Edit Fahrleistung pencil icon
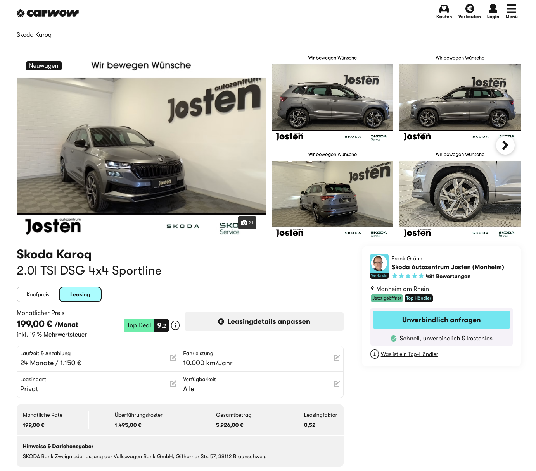Viewport: 536px width, 471px height. [337, 358]
